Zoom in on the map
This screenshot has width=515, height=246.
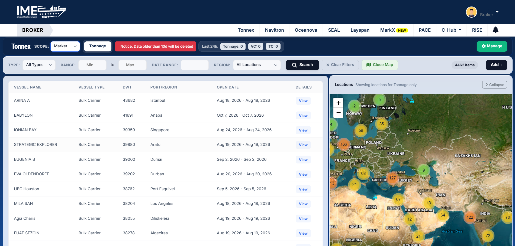pos(338,103)
